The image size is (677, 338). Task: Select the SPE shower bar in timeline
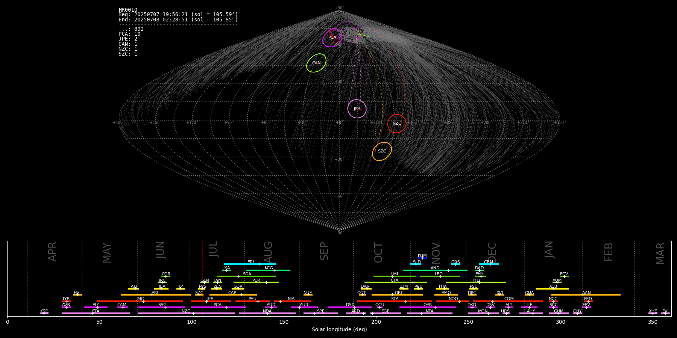(x=321, y=313)
